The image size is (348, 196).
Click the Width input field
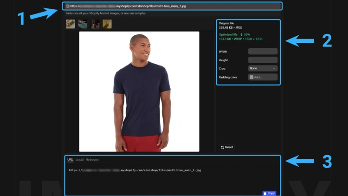pos(263,52)
